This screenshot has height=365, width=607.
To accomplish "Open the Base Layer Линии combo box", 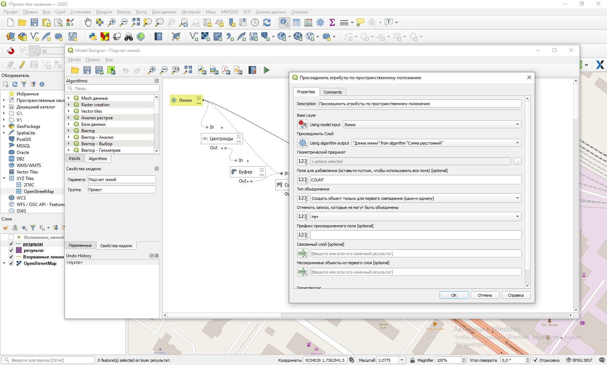I will click(432, 125).
